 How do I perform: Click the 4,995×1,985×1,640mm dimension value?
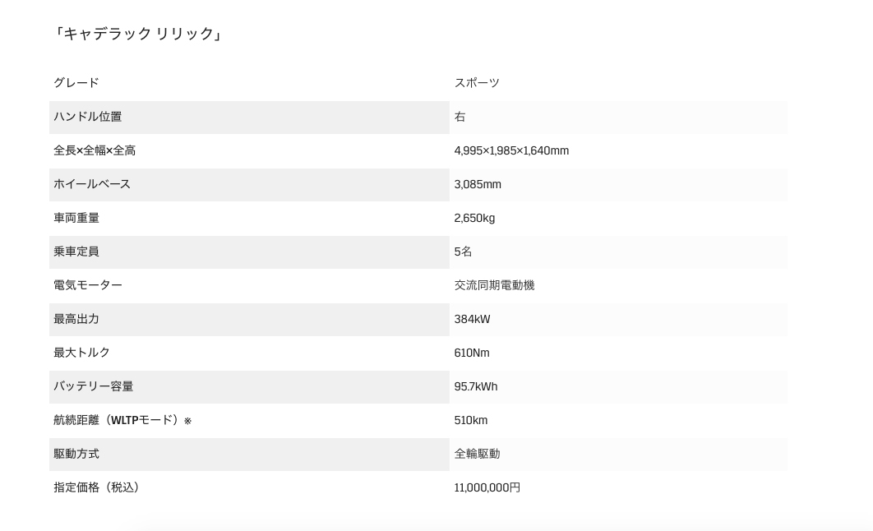(x=511, y=151)
